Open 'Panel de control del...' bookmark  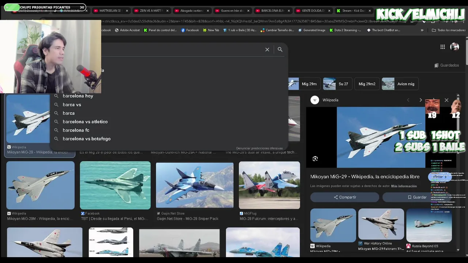(x=160, y=30)
